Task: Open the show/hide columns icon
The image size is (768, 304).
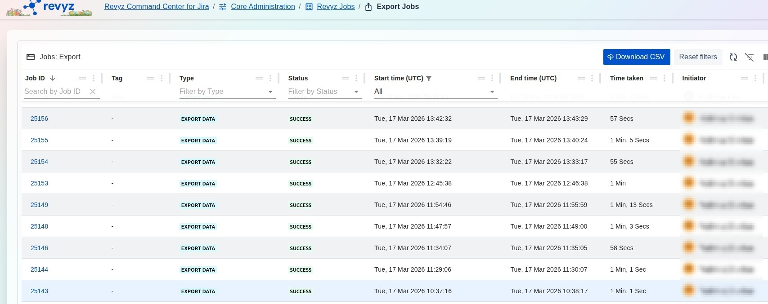Action: coord(765,57)
